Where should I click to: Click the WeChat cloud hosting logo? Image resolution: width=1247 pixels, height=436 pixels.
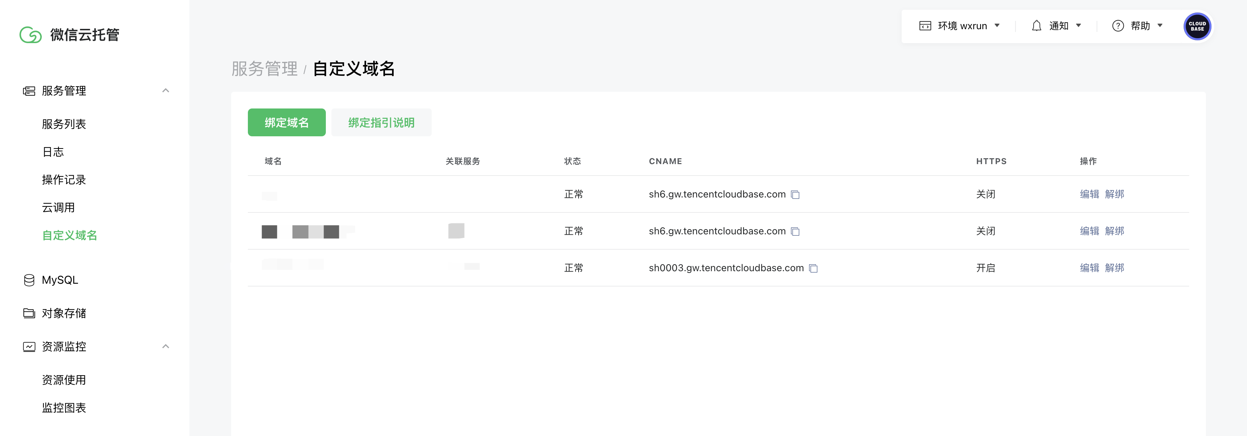point(31,35)
